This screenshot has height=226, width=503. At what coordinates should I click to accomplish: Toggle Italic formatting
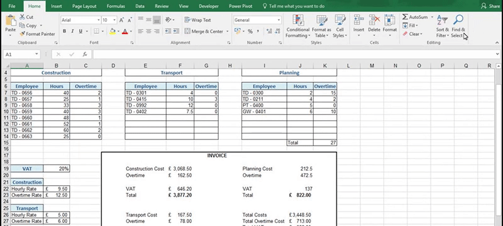72,31
